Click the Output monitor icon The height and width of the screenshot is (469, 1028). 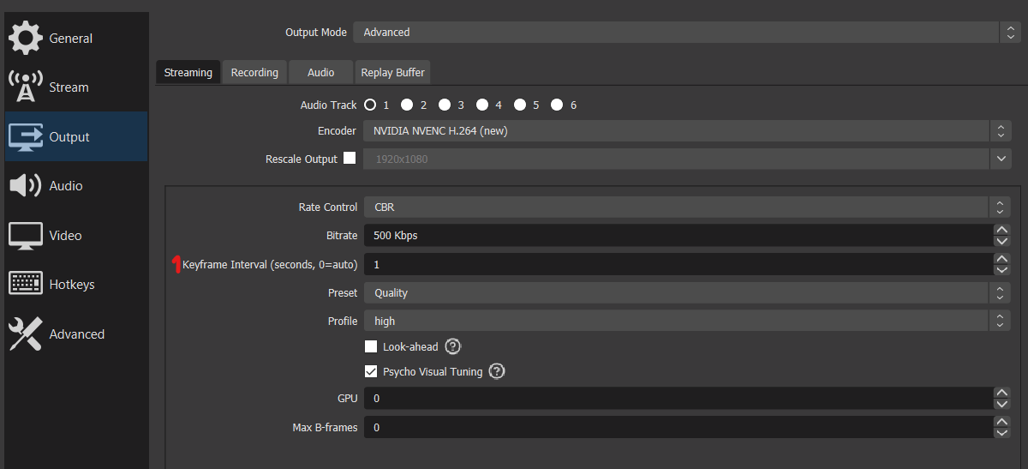click(x=25, y=137)
